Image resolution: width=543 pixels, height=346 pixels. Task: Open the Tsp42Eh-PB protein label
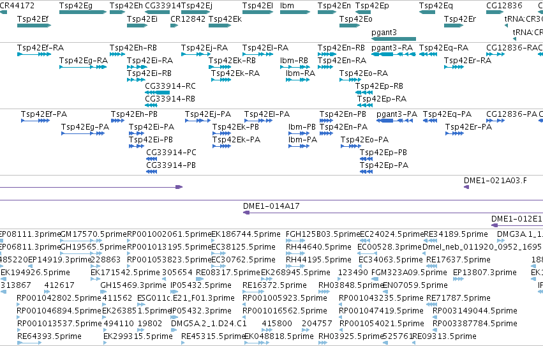click(134, 114)
